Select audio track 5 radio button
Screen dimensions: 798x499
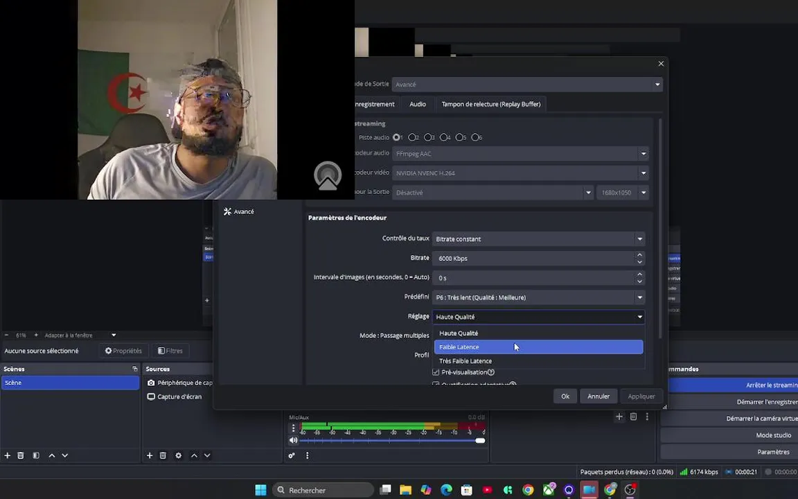(x=459, y=137)
